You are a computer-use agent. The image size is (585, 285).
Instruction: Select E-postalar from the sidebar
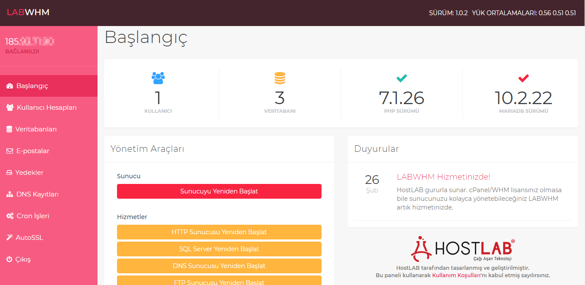(x=49, y=151)
